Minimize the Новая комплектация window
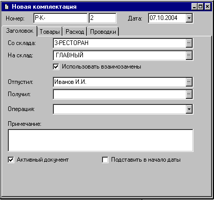This screenshot has width=214, height=200. point(194,7)
